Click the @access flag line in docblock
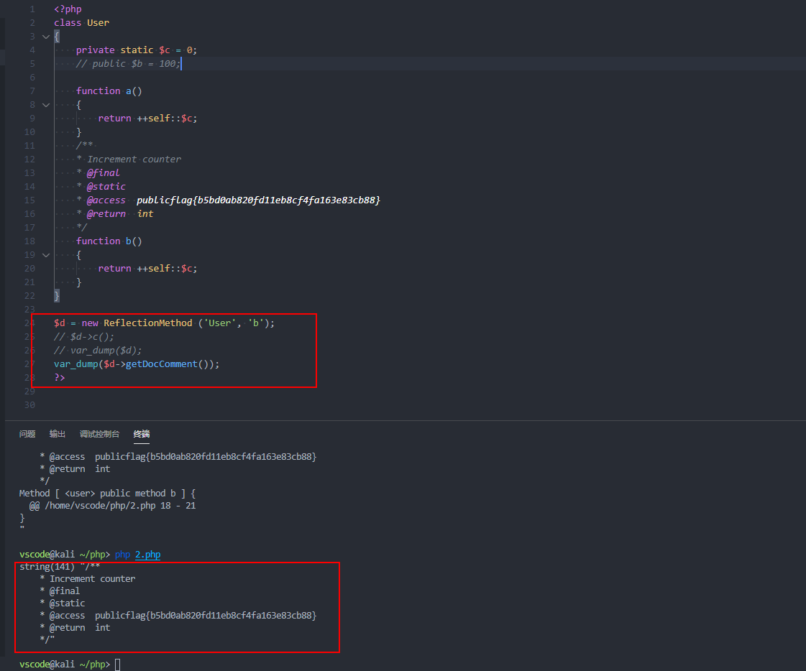Image resolution: width=806 pixels, height=671 pixels. coord(233,200)
